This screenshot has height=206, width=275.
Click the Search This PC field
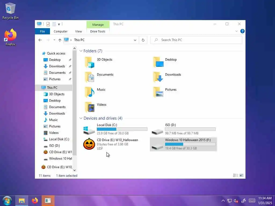pyautogui.click(x=196, y=40)
